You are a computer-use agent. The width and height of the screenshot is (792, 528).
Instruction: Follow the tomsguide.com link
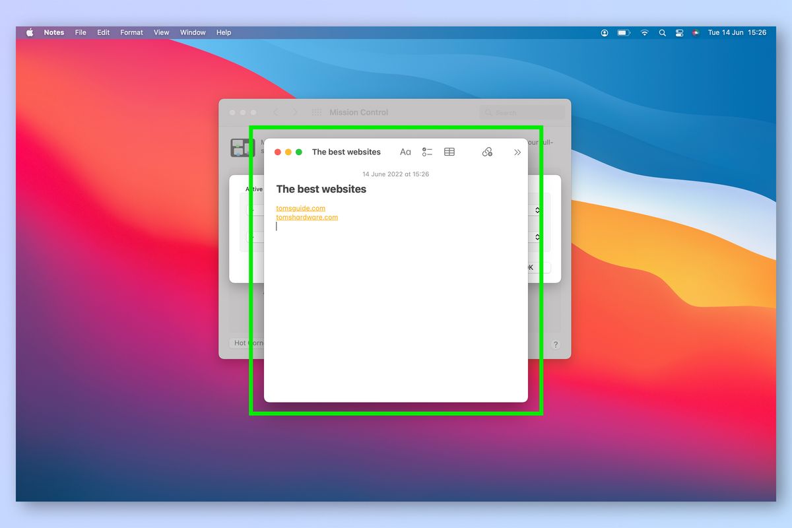click(300, 208)
